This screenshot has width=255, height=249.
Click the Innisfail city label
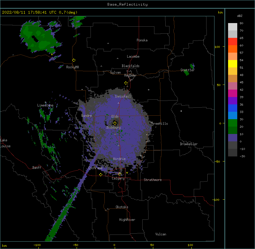[123, 96]
